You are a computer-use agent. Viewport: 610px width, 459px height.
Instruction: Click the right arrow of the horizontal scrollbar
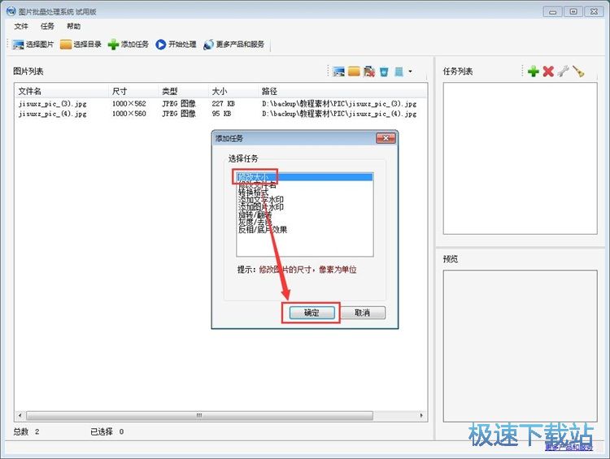point(421,416)
